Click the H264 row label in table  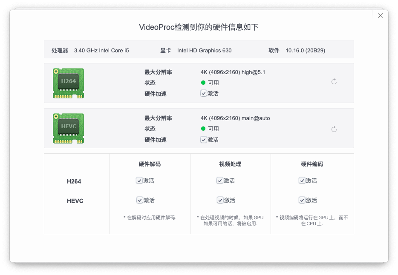pyautogui.click(x=74, y=181)
